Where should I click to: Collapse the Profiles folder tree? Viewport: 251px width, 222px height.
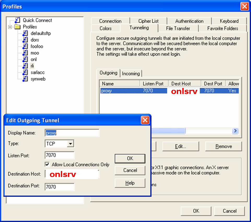click(x=10, y=27)
